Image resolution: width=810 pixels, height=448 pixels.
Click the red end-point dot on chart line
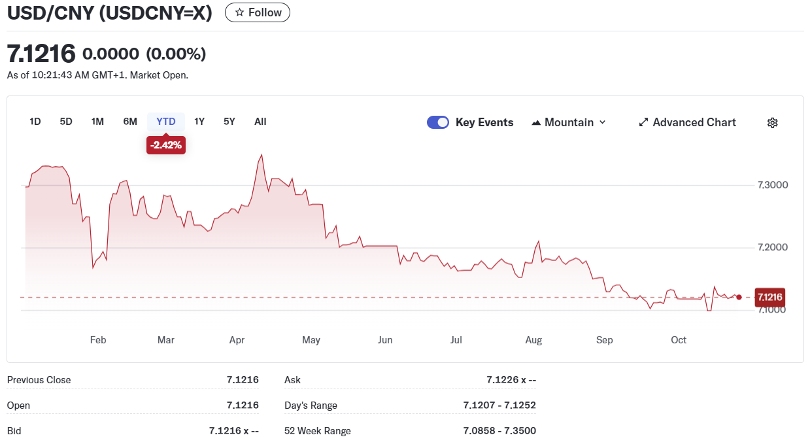tap(739, 297)
